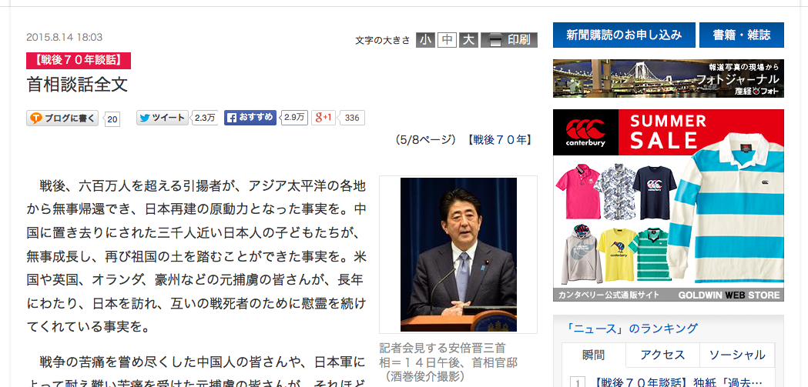Switch to the ソーシャル ranking tab

737,355
